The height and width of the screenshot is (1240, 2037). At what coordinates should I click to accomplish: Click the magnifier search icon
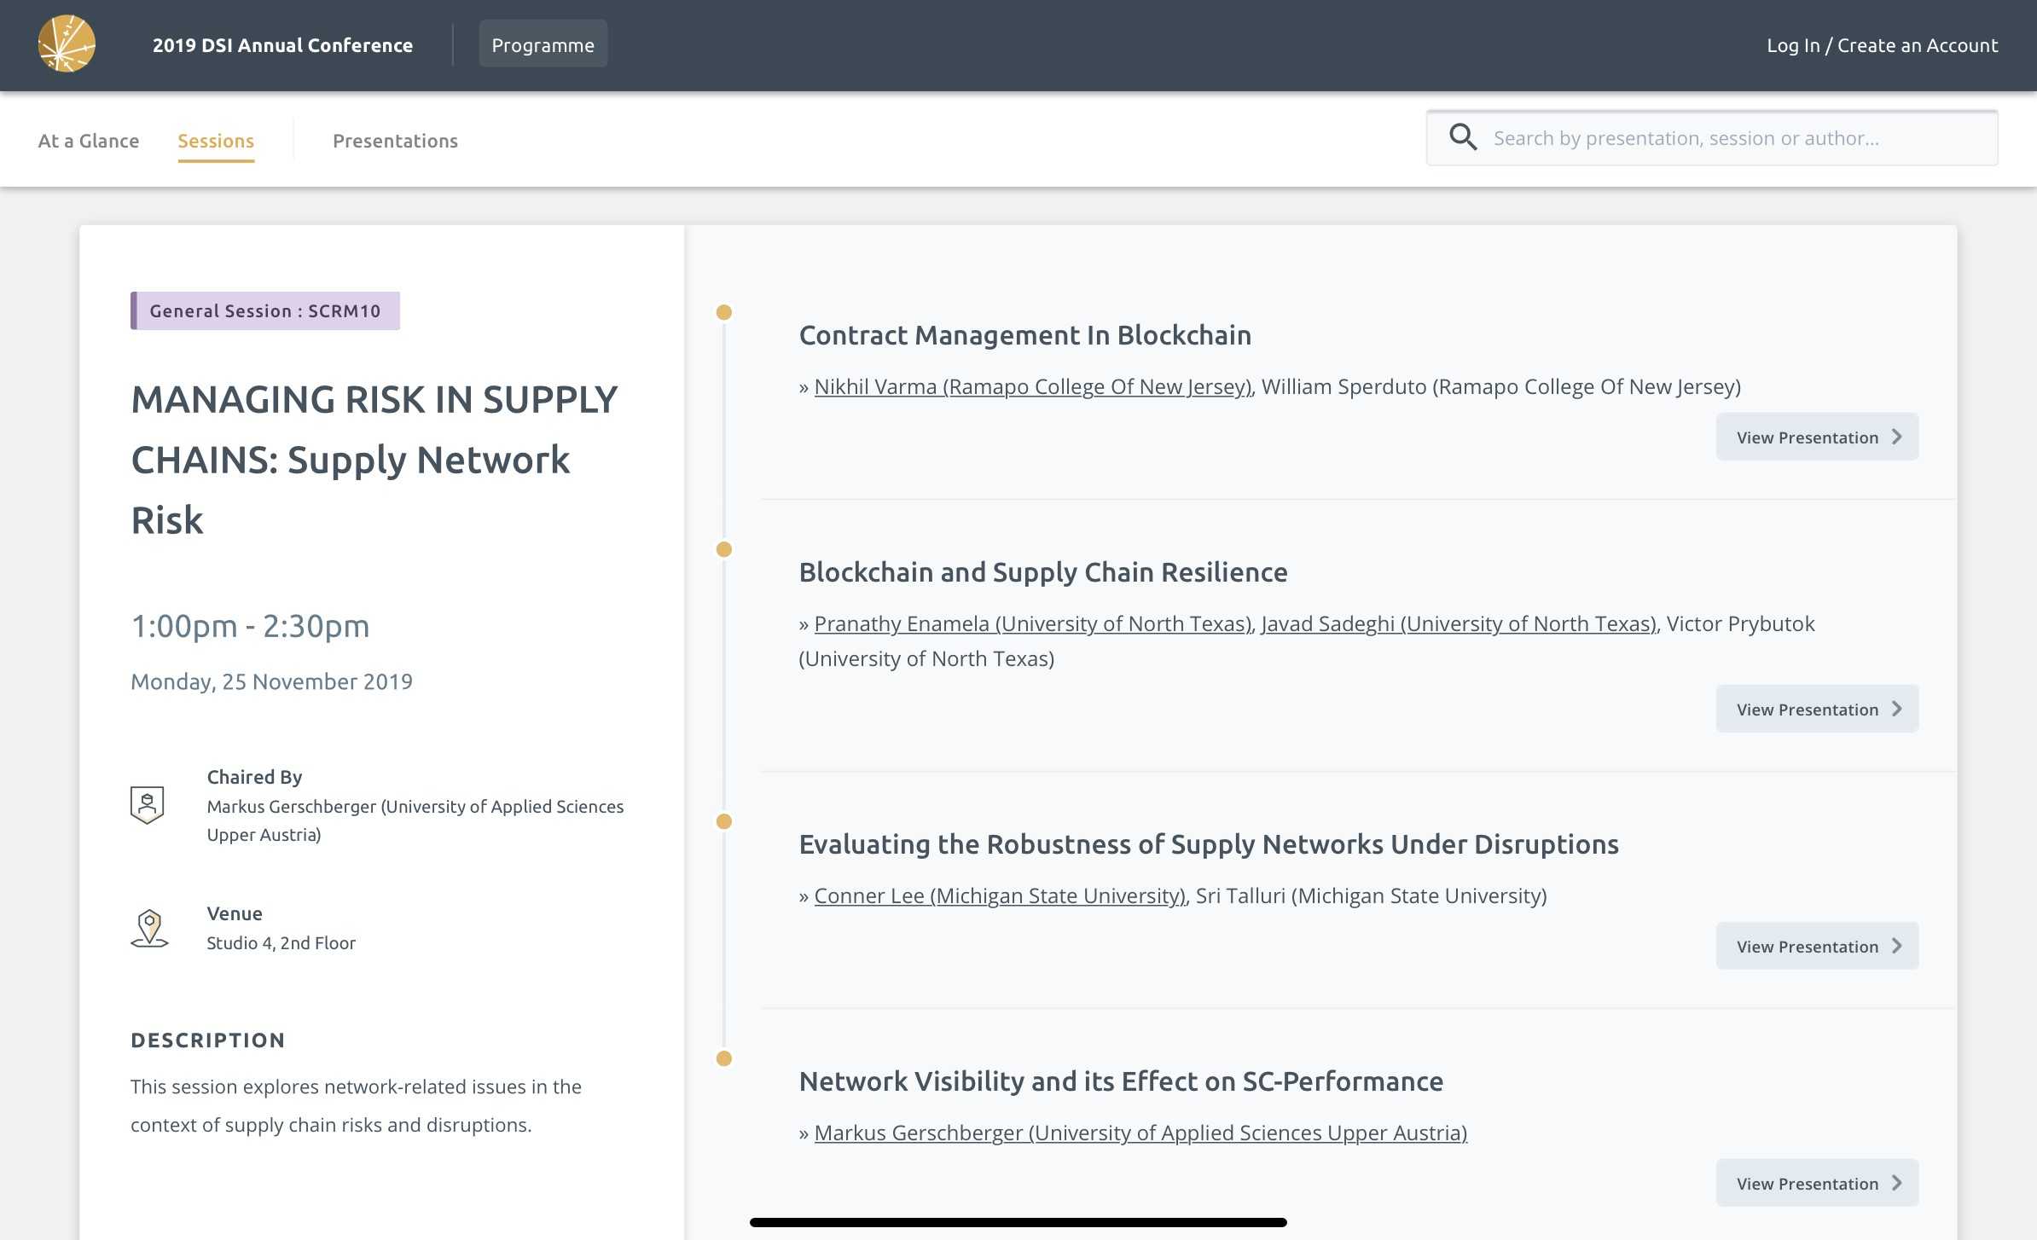(x=1463, y=137)
